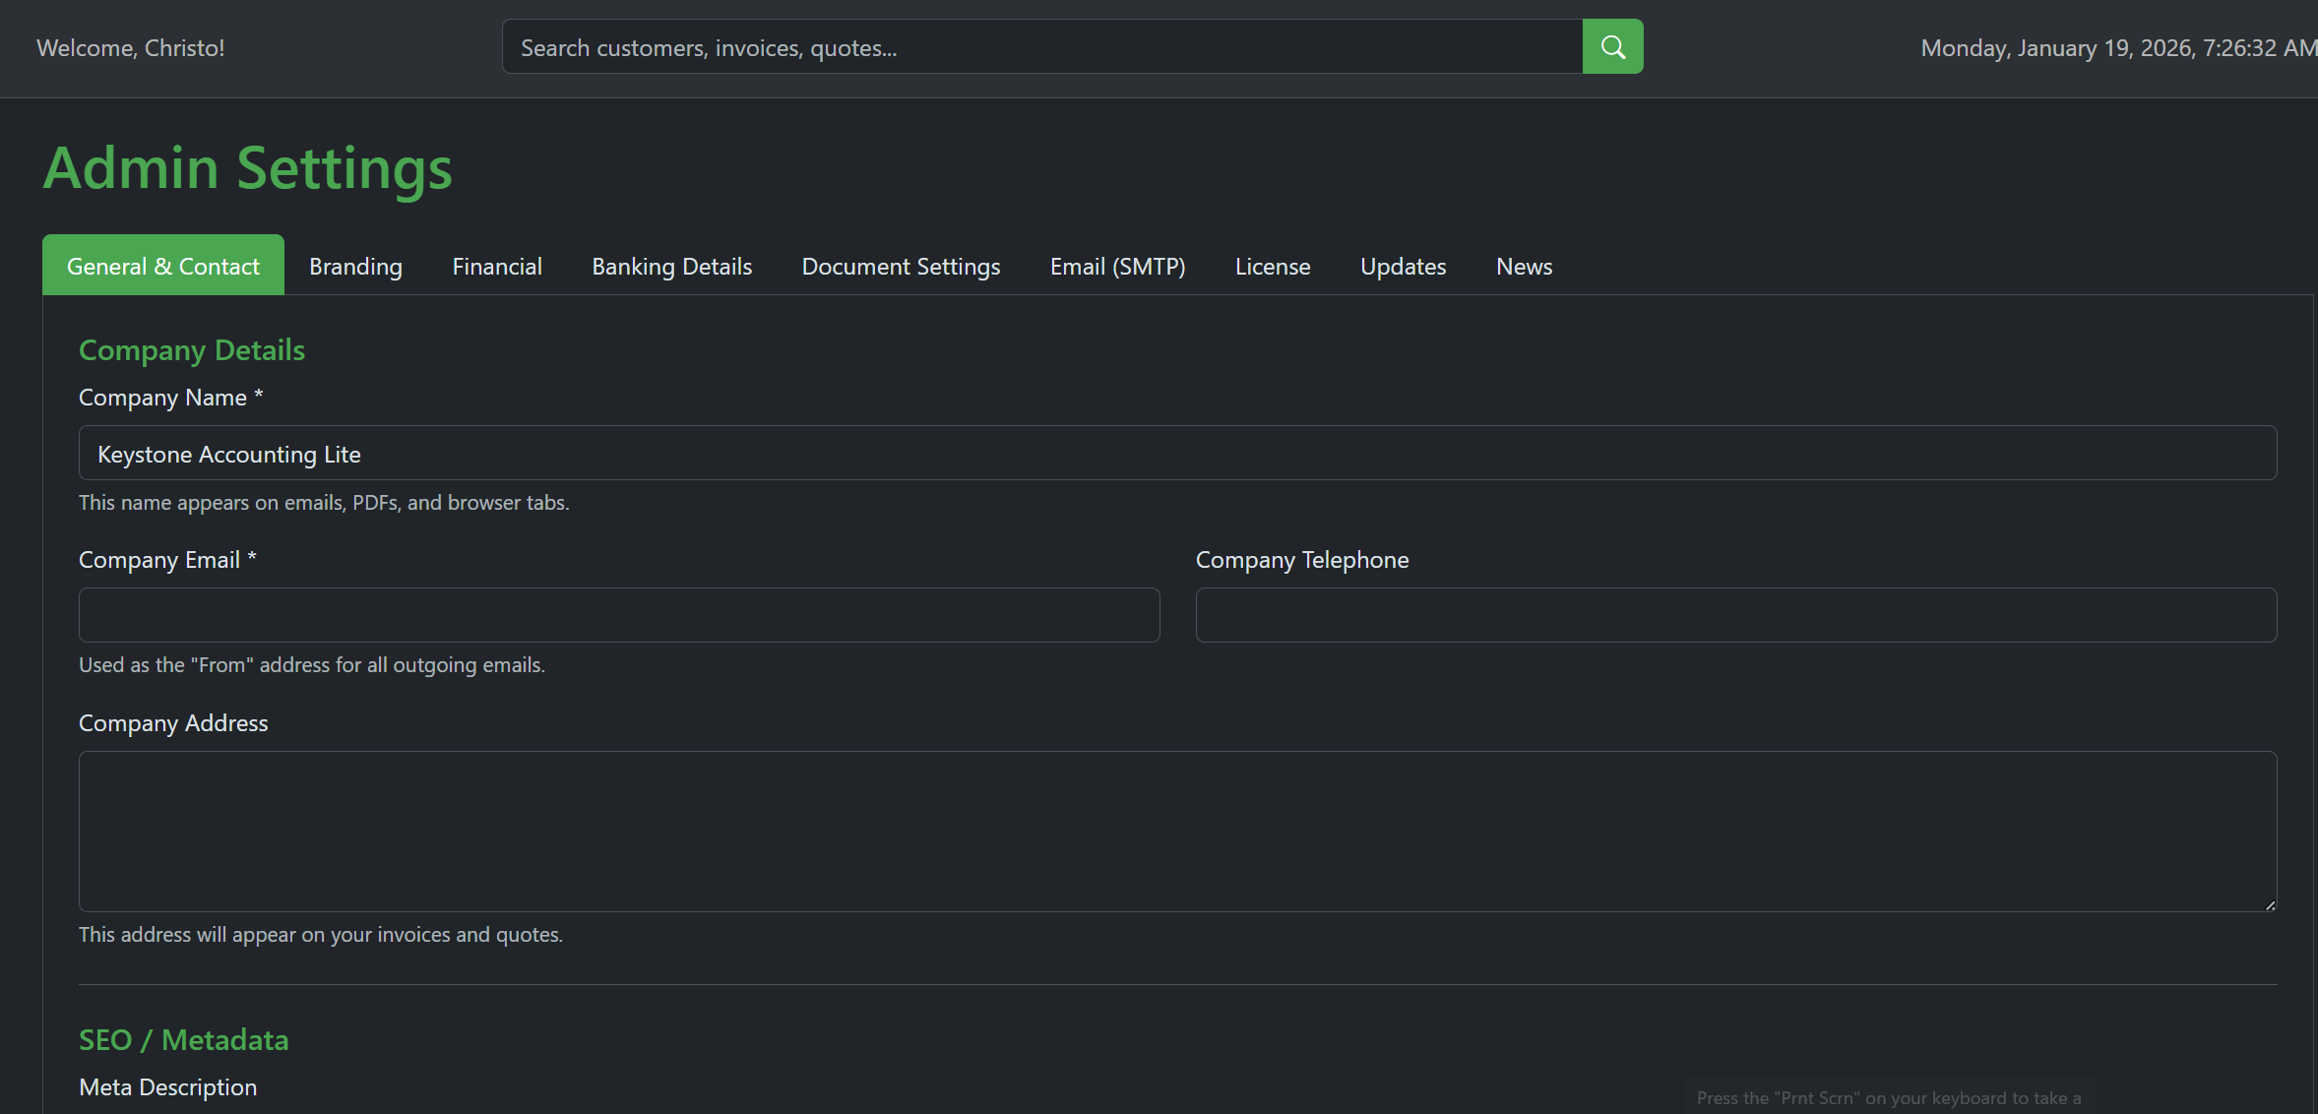Open the Financial tab

pos(497,266)
